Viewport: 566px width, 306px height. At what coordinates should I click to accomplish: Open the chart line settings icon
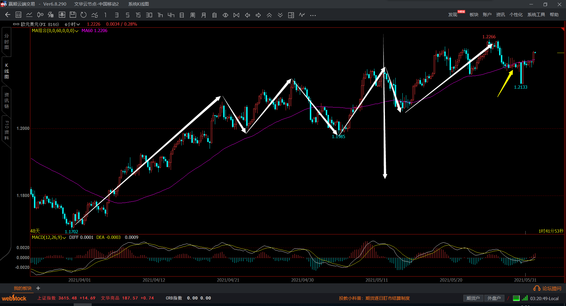(x=95, y=15)
